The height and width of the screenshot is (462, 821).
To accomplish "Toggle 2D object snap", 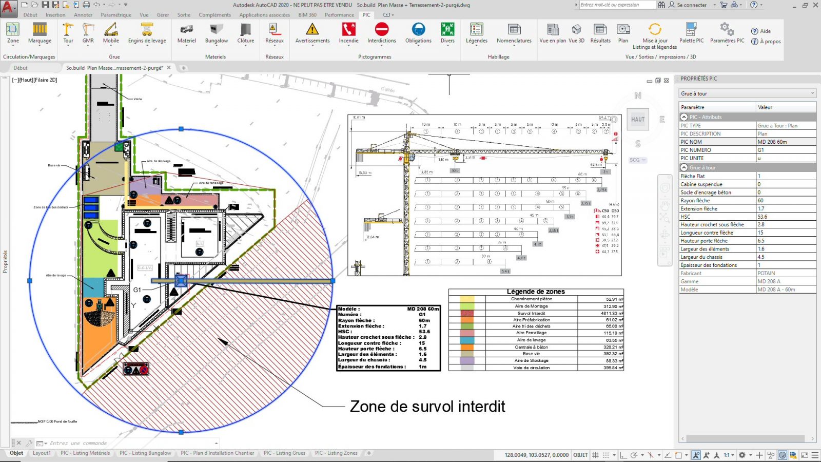I will (678, 455).
